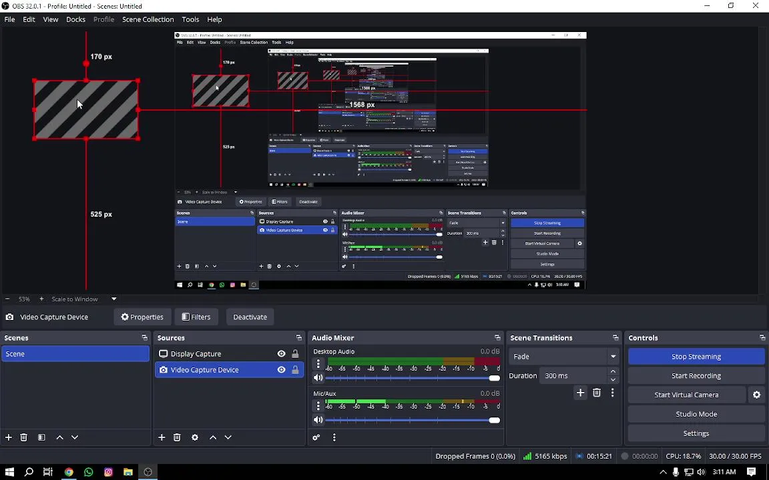Toggle lock on Video Capture Device source

coord(295,370)
